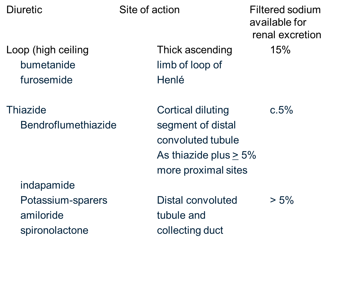Click the "more proximal sites" text

(202, 170)
